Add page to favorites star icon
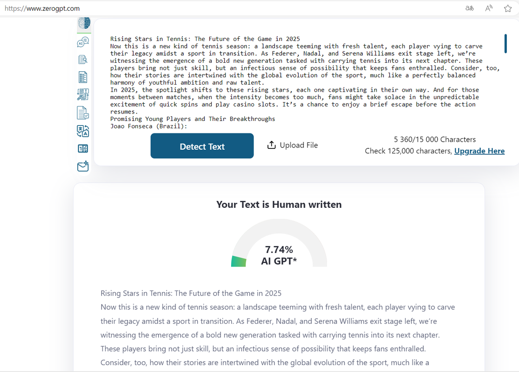The image size is (519, 372). pos(508,8)
